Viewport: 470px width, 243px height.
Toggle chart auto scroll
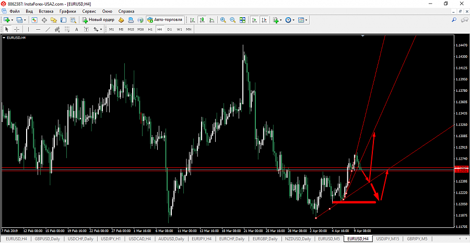[x=254, y=20]
